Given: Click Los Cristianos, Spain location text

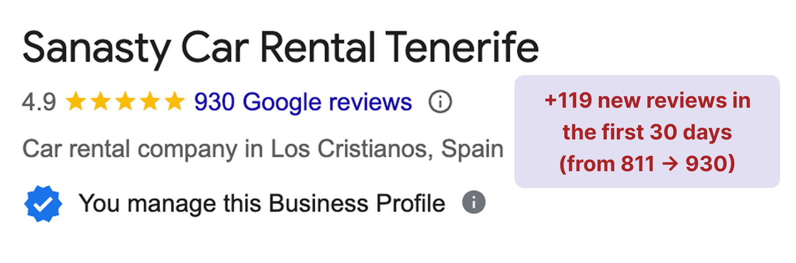Looking at the screenshot, I should (387, 149).
